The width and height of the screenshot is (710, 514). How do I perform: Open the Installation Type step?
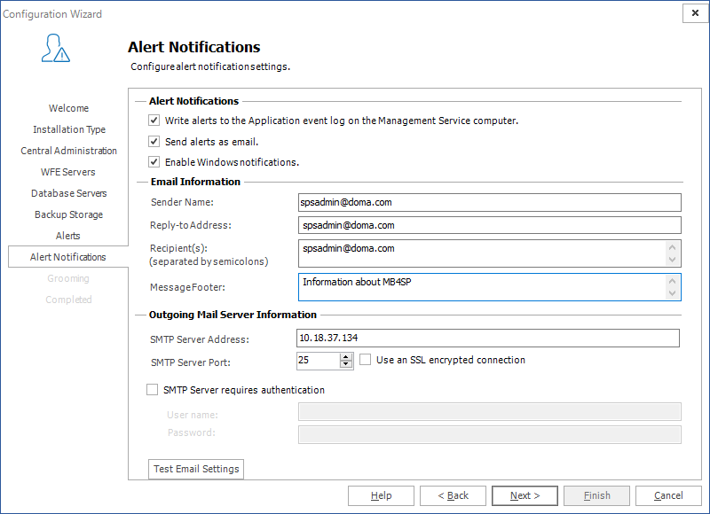[69, 129]
